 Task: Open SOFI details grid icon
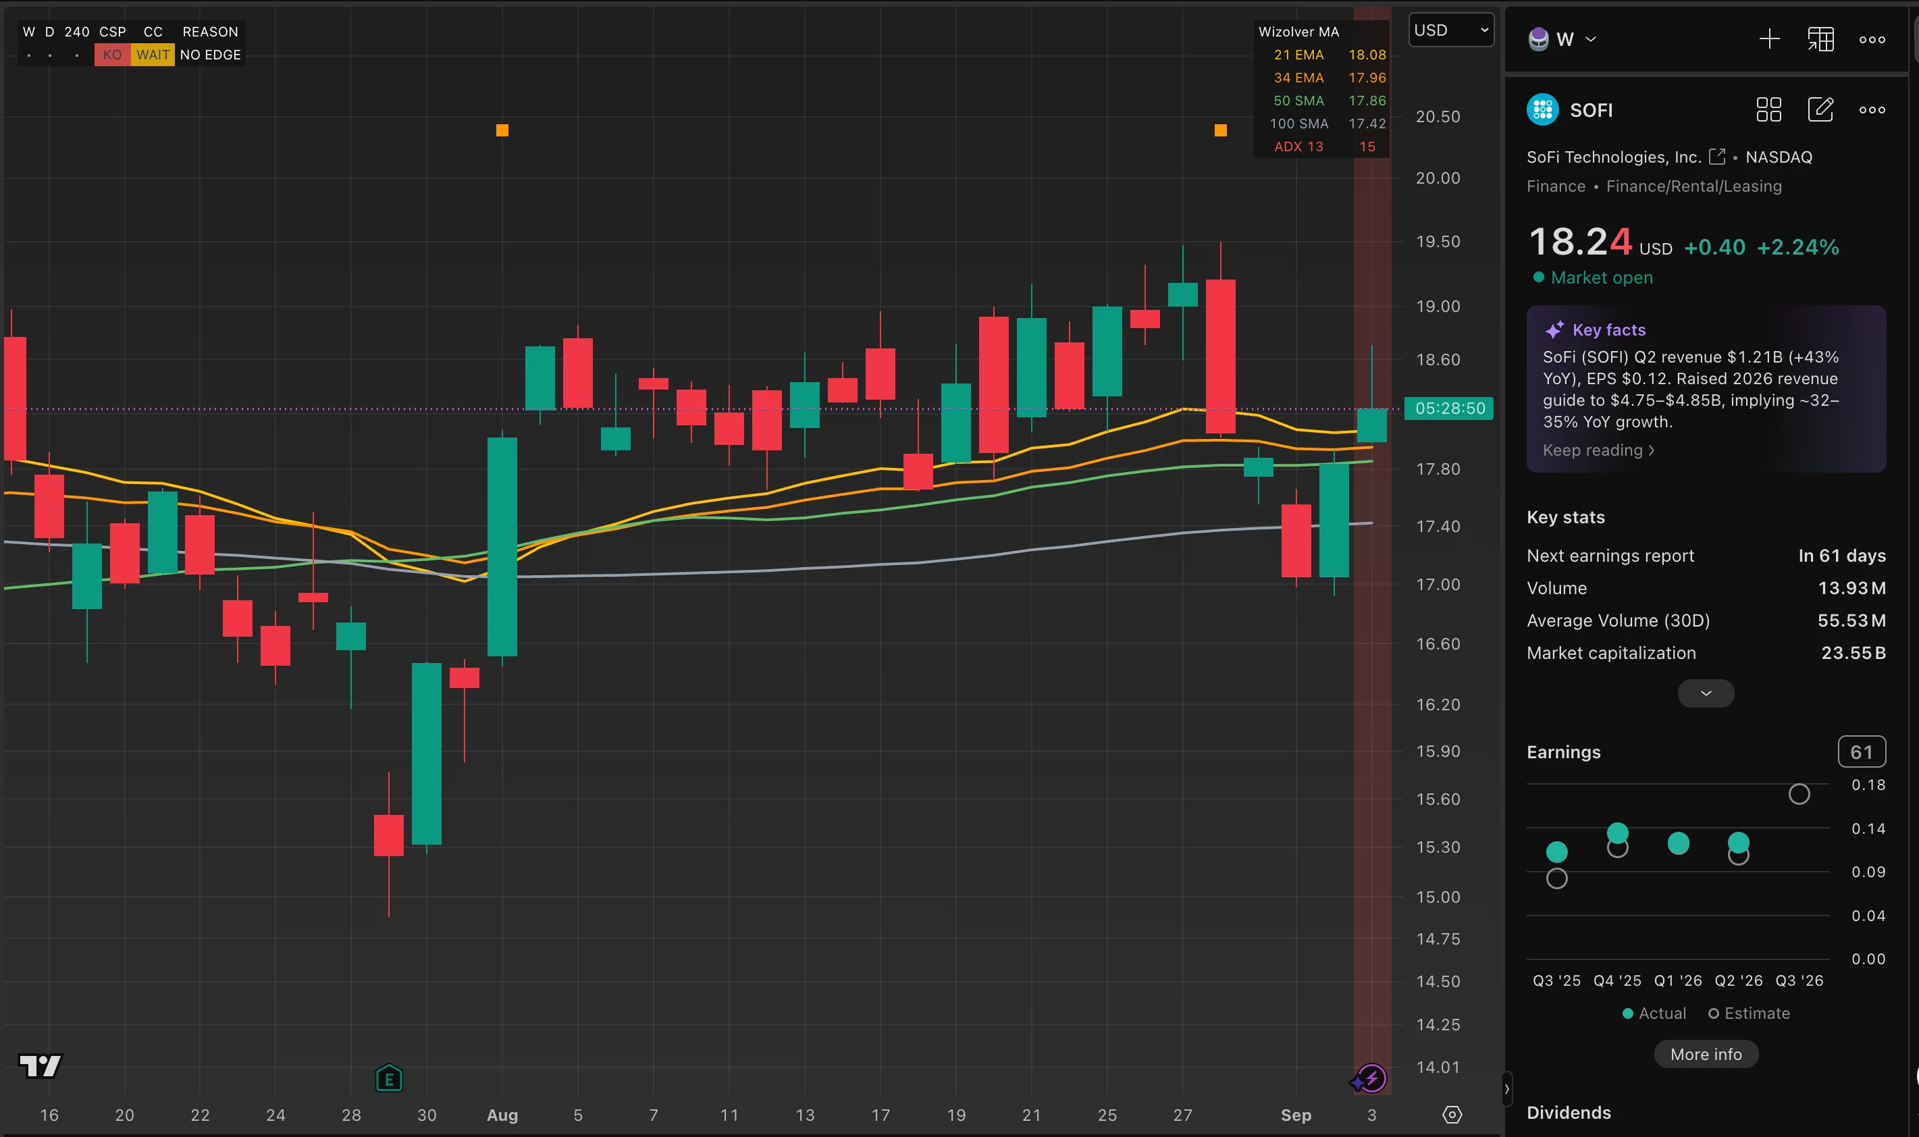coord(1768,109)
